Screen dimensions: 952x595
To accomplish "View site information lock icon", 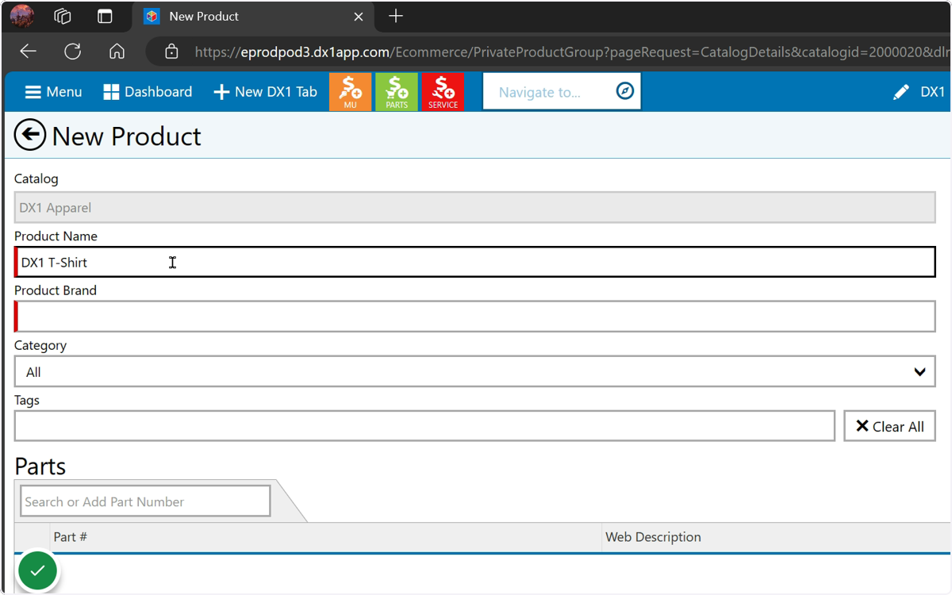I will pos(171,52).
